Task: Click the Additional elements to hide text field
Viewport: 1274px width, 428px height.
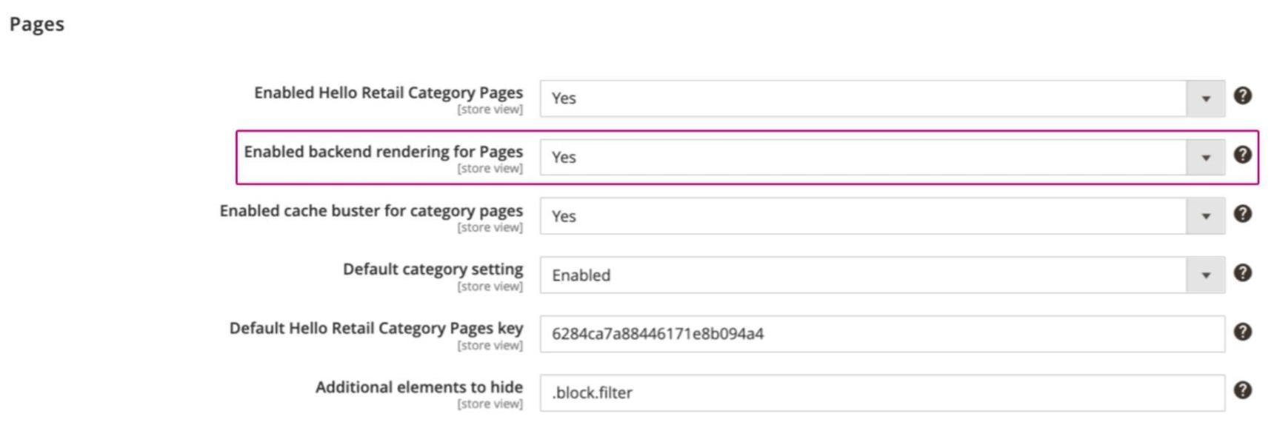Action: tap(881, 393)
